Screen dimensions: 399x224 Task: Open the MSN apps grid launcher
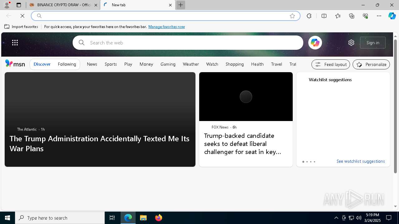pyautogui.click(x=15, y=43)
